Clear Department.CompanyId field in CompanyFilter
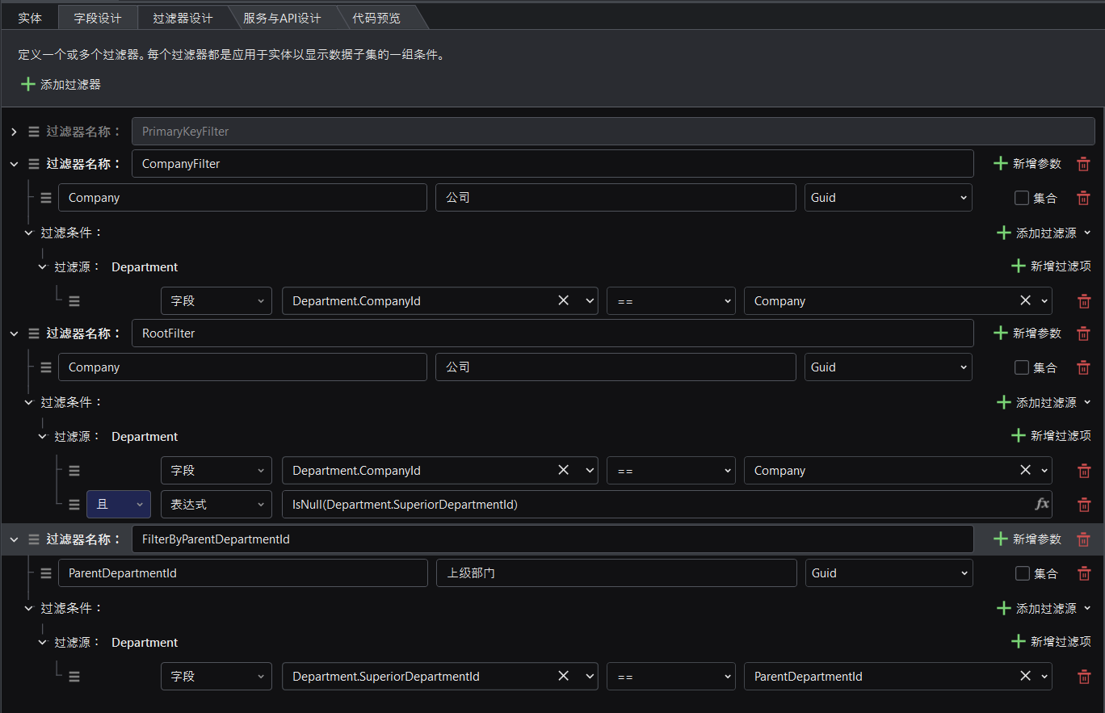This screenshot has width=1105, height=713. [564, 300]
